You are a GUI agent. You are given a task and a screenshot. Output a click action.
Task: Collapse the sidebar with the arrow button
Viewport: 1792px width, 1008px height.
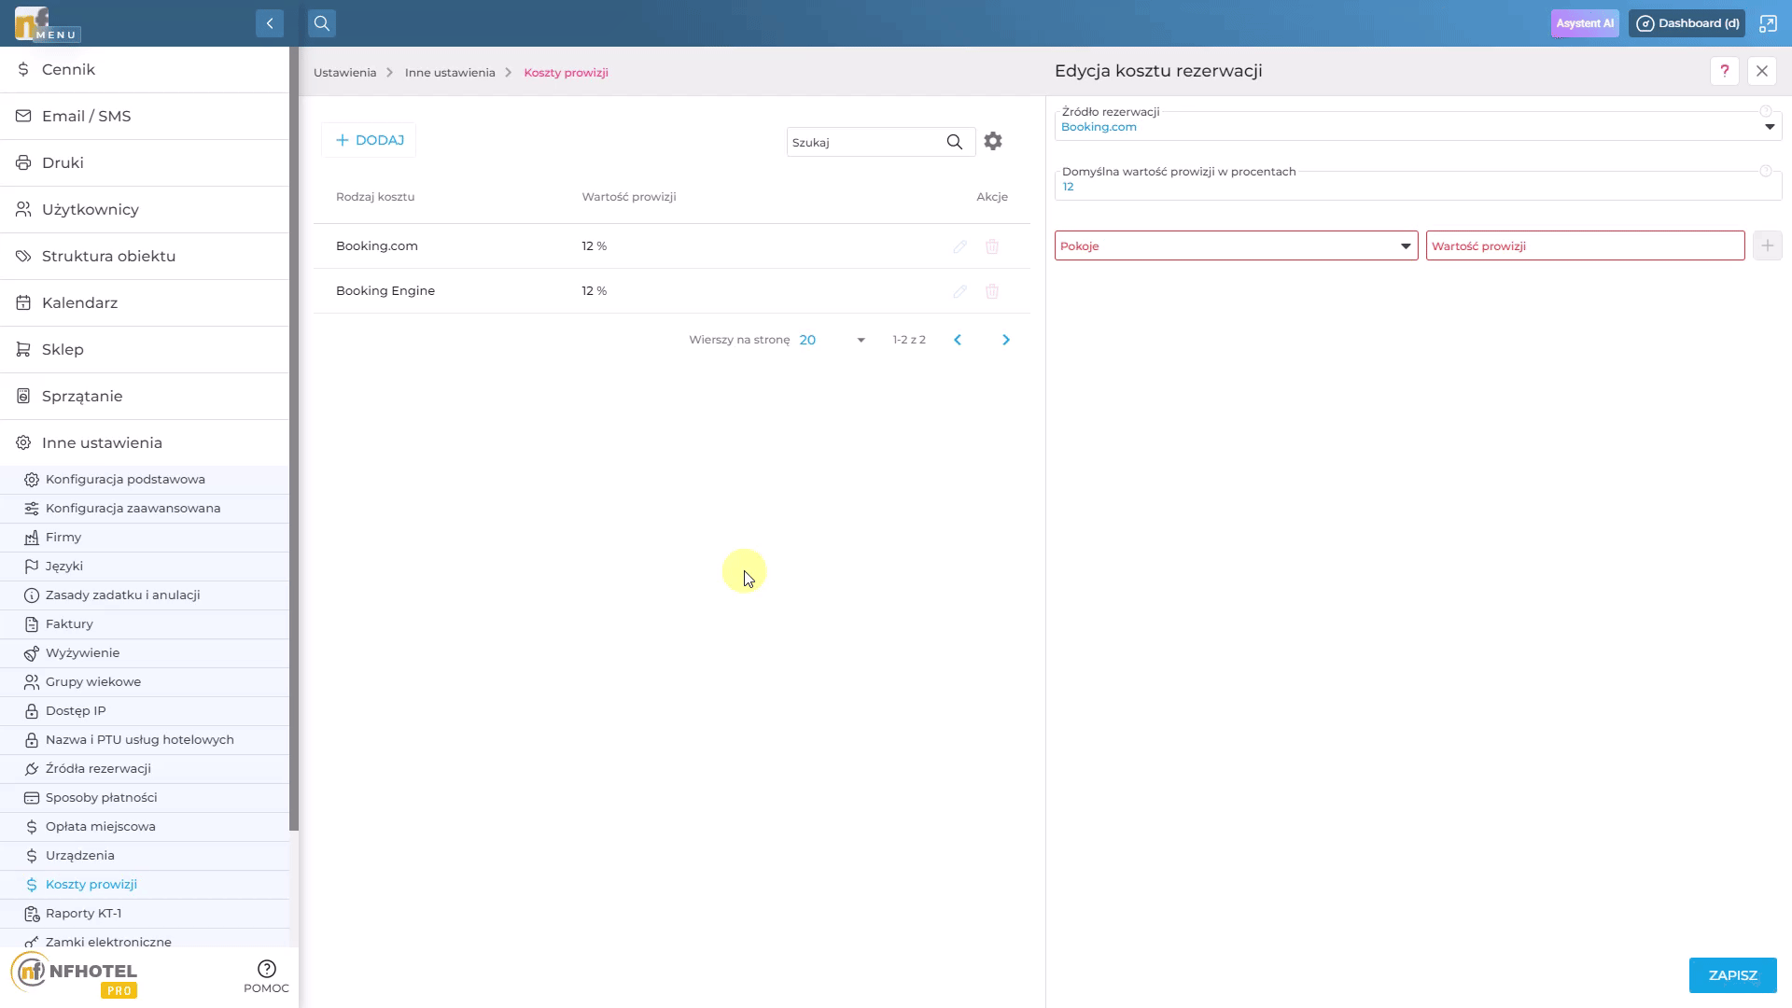(x=270, y=23)
